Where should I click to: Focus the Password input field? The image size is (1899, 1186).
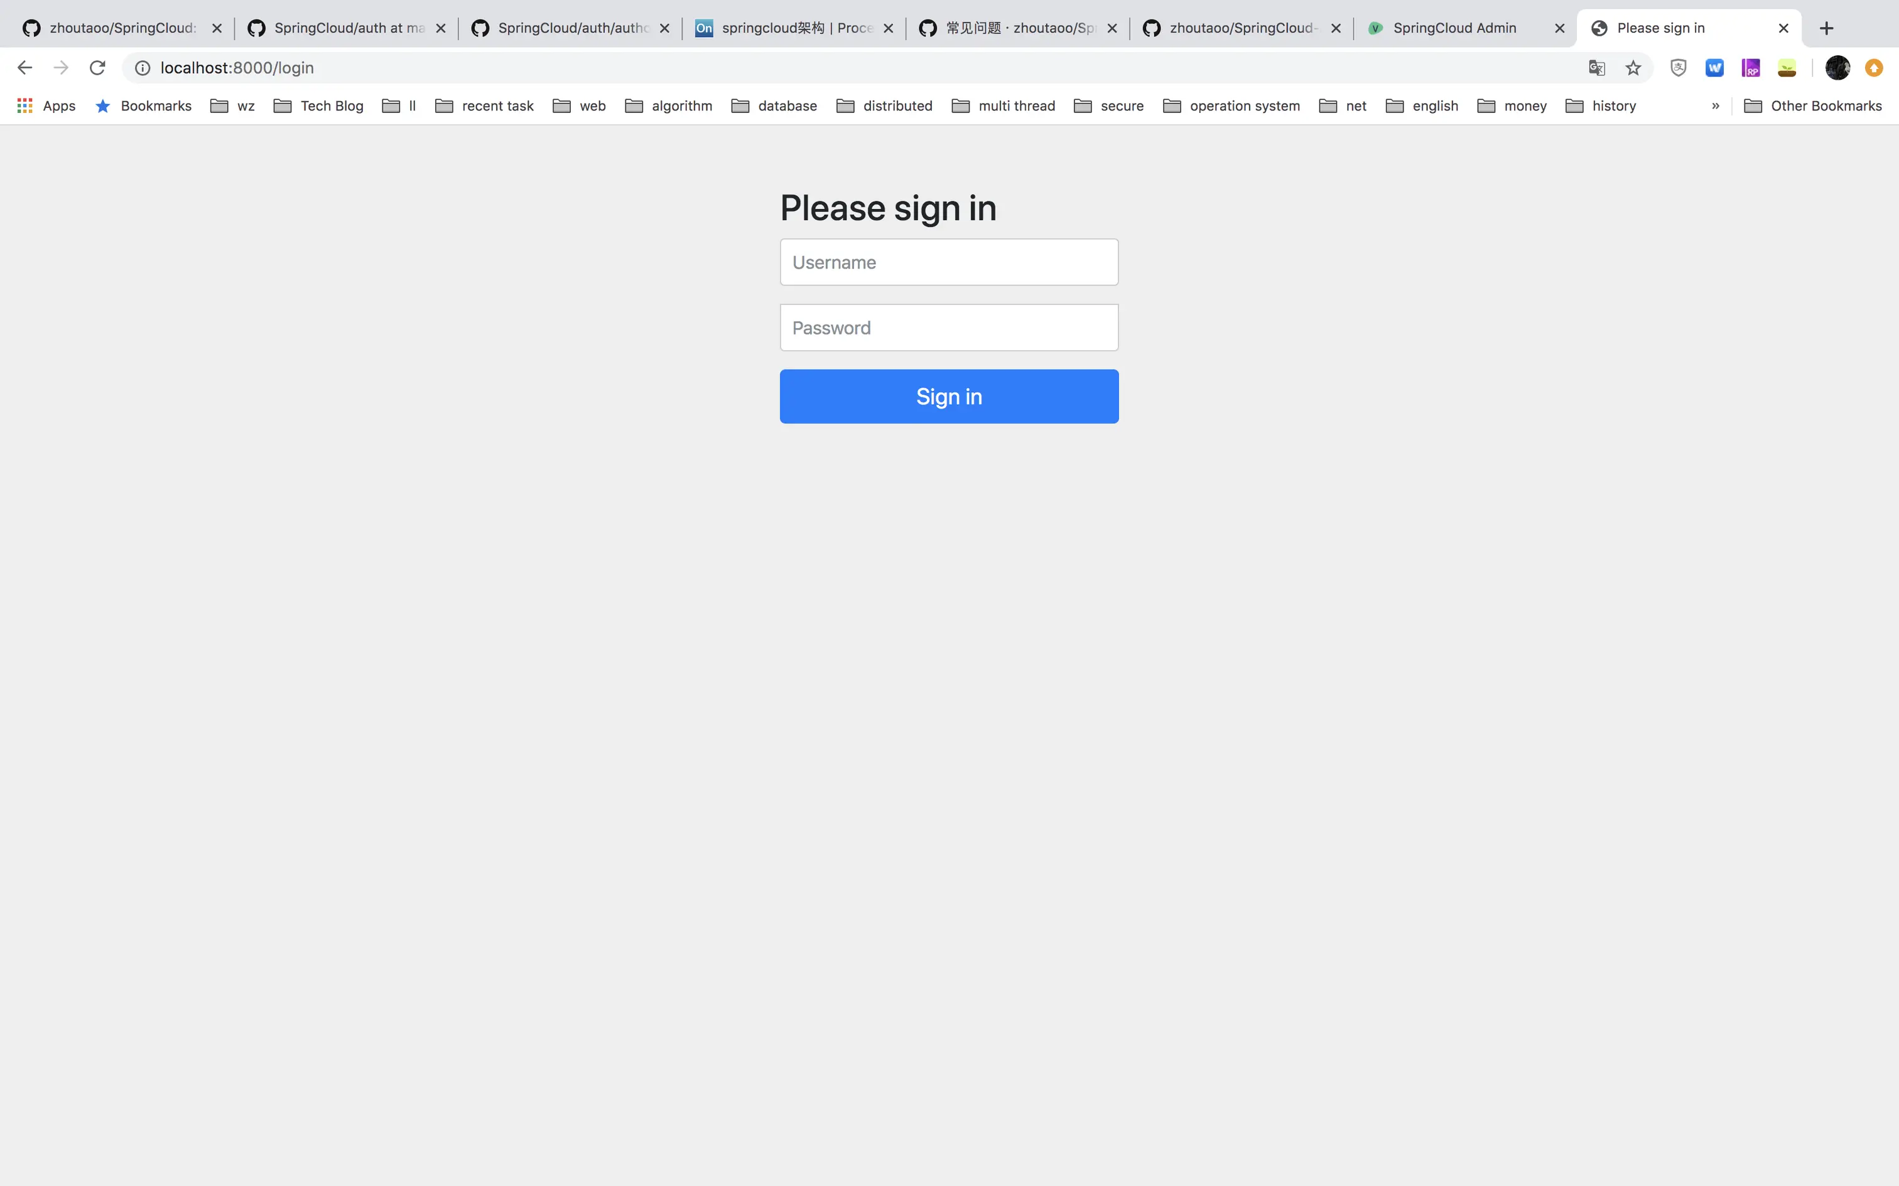(x=949, y=327)
